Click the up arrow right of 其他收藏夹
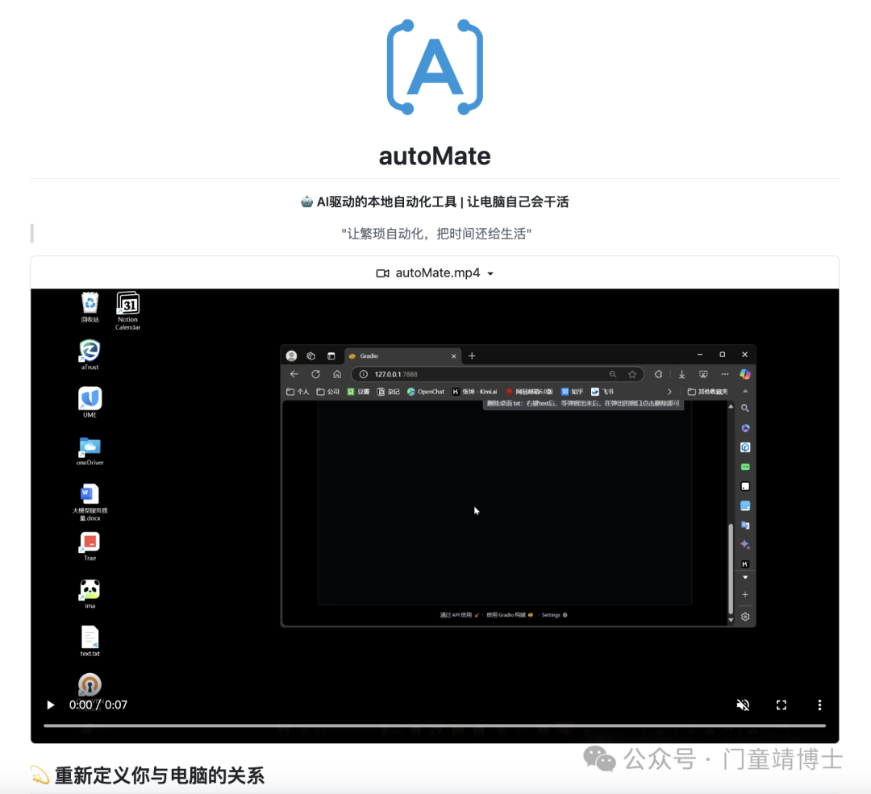The height and width of the screenshot is (794, 871). tap(745, 392)
